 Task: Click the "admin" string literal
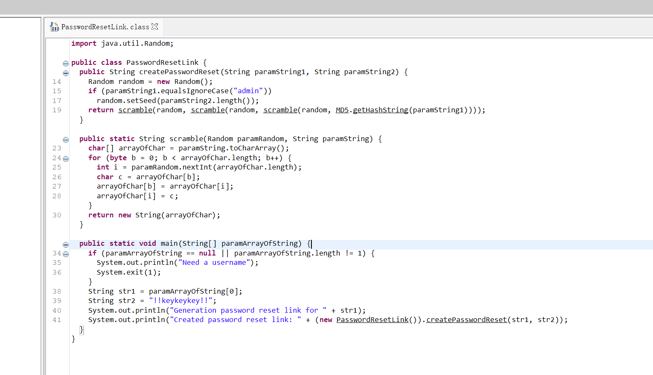click(248, 91)
